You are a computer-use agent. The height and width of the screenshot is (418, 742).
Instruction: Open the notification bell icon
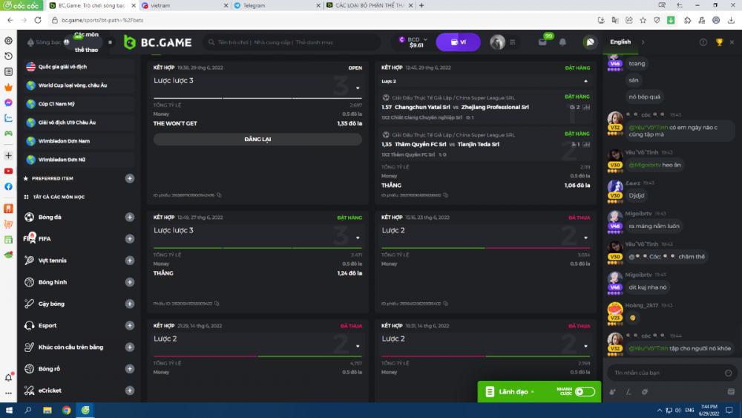pyautogui.click(x=562, y=42)
